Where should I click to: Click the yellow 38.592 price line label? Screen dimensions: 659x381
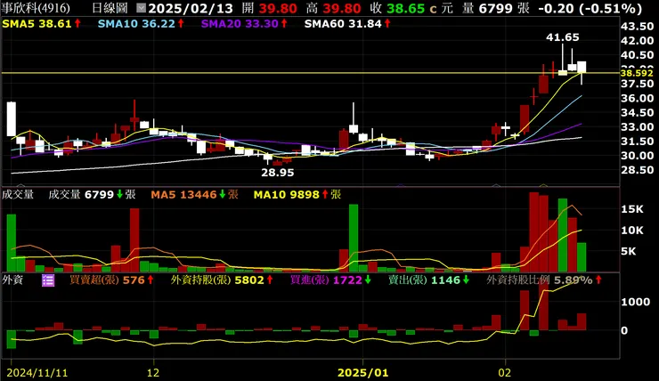click(x=637, y=73)
